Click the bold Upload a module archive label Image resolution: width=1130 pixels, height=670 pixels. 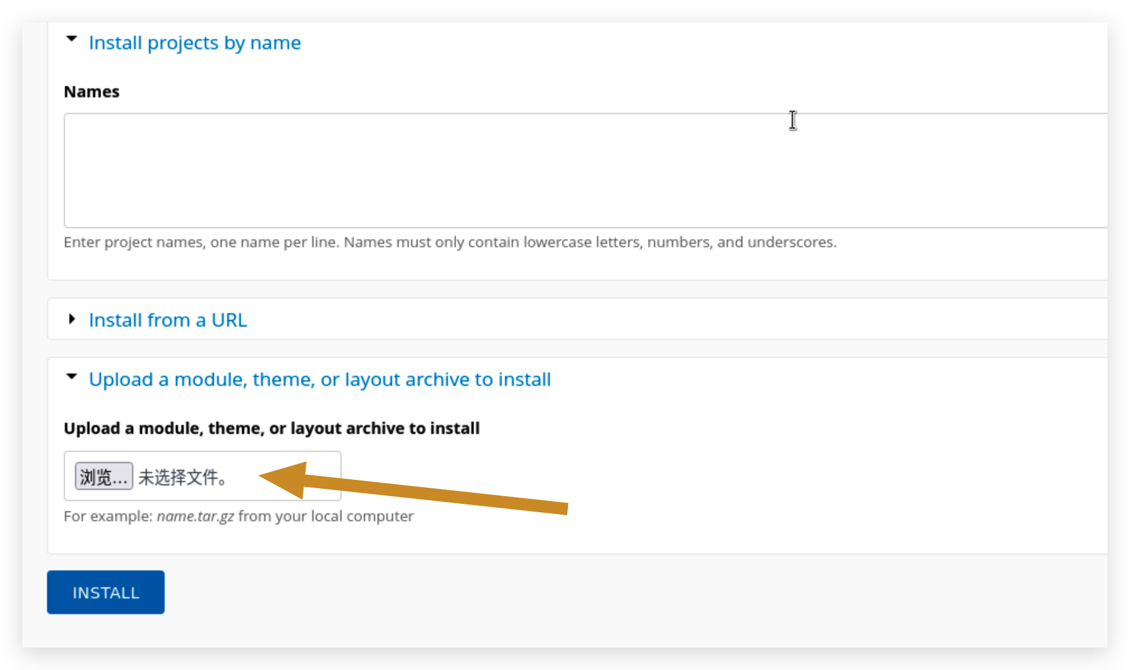pos(272,428)
